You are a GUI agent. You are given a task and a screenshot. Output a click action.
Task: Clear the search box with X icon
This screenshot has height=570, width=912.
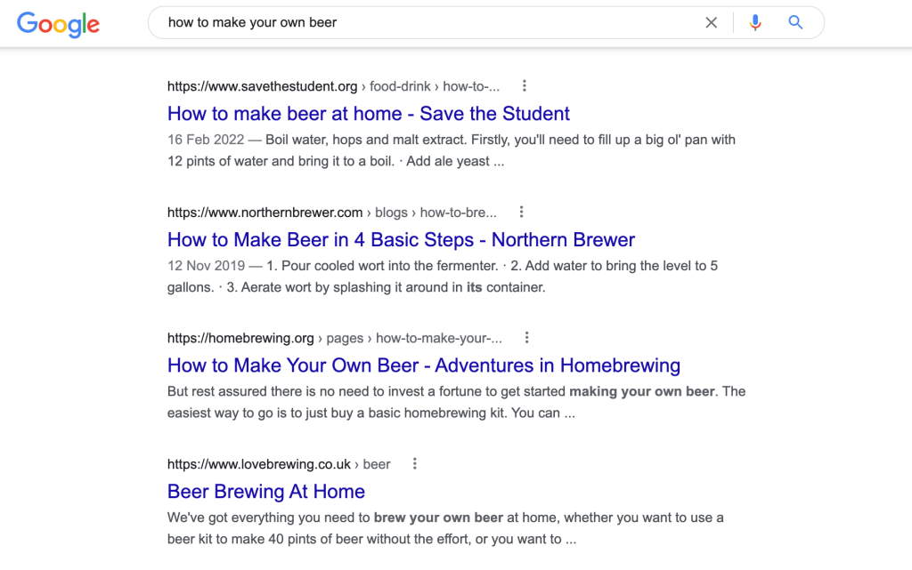point(711,22)
